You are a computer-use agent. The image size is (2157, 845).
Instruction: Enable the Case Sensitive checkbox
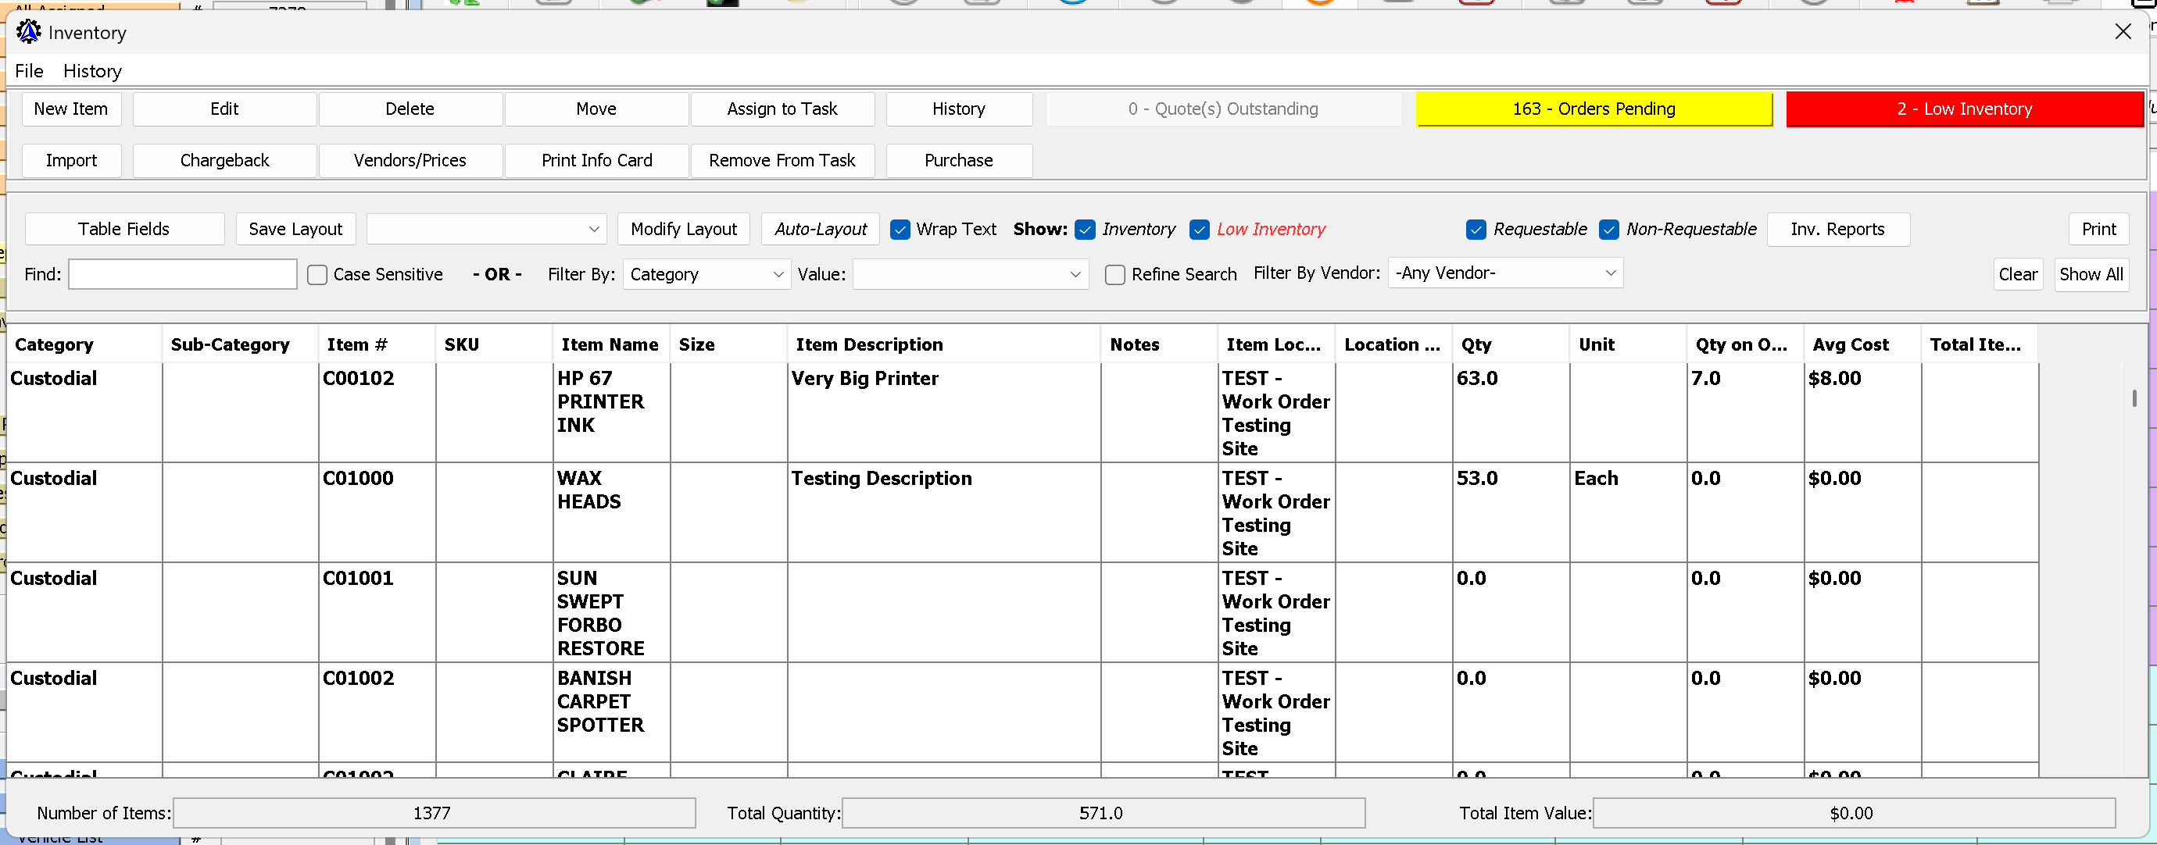pyautogui.click(x=317, y=274)
